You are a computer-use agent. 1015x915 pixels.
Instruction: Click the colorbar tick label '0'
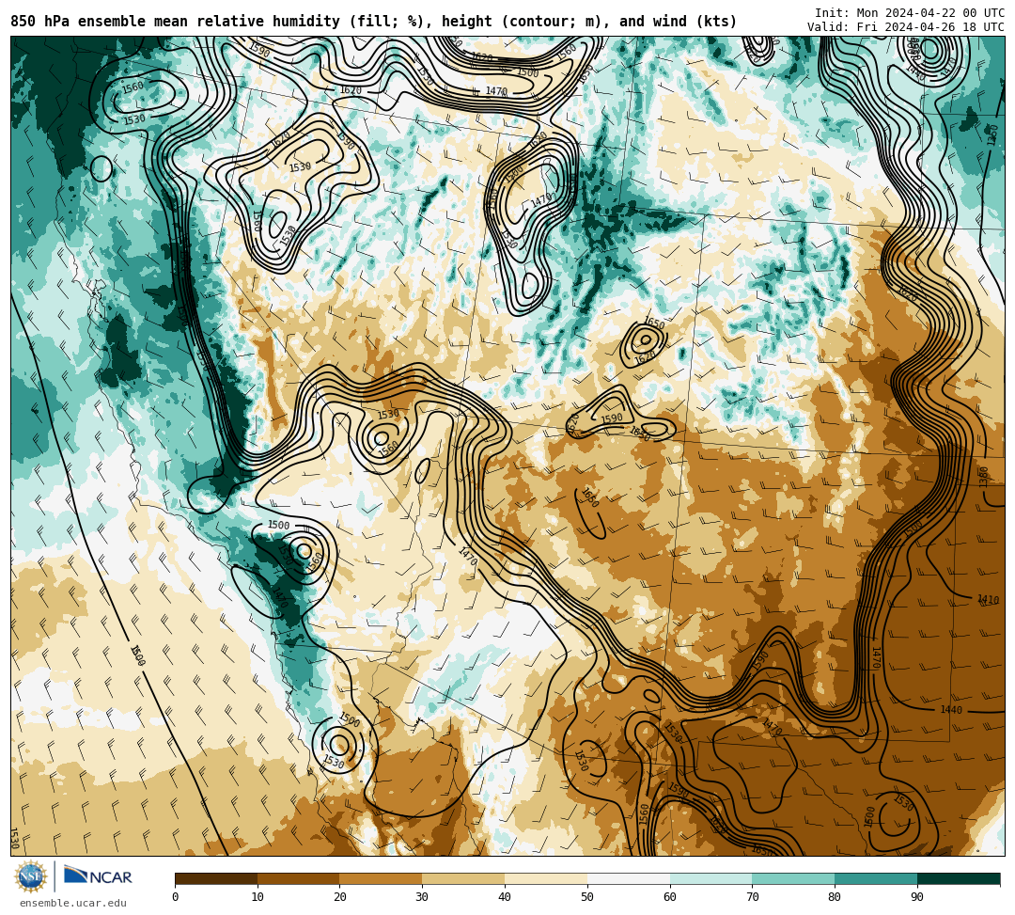pyautogui.click(x=176, y=897)
